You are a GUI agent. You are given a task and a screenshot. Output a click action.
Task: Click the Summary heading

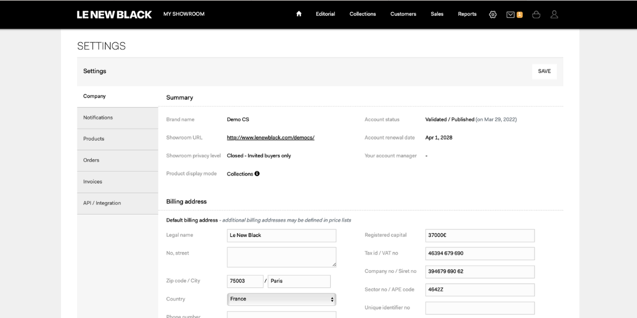179,98
